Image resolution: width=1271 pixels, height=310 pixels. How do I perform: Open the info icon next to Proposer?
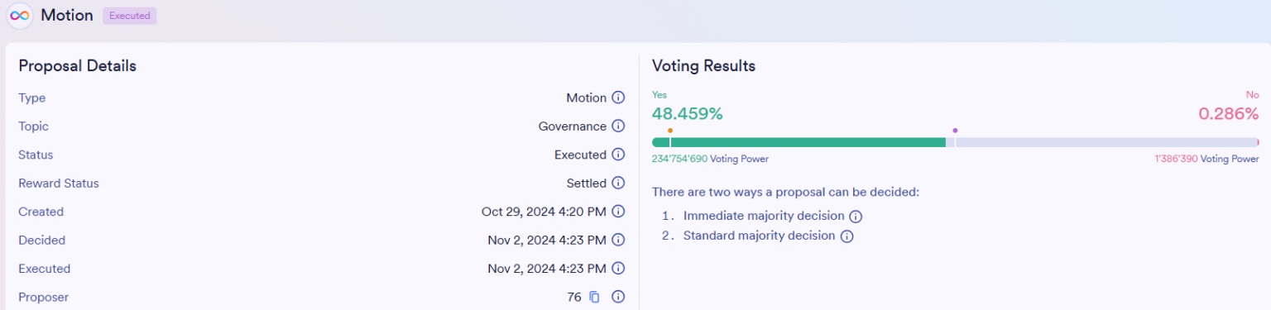618,297
